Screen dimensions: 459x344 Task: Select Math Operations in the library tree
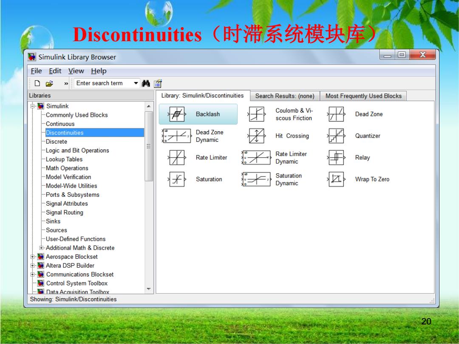click(67, 168)
